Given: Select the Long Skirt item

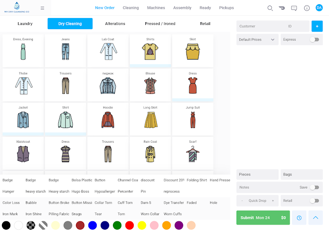Looking at the screenshot, I should (150, 119).
